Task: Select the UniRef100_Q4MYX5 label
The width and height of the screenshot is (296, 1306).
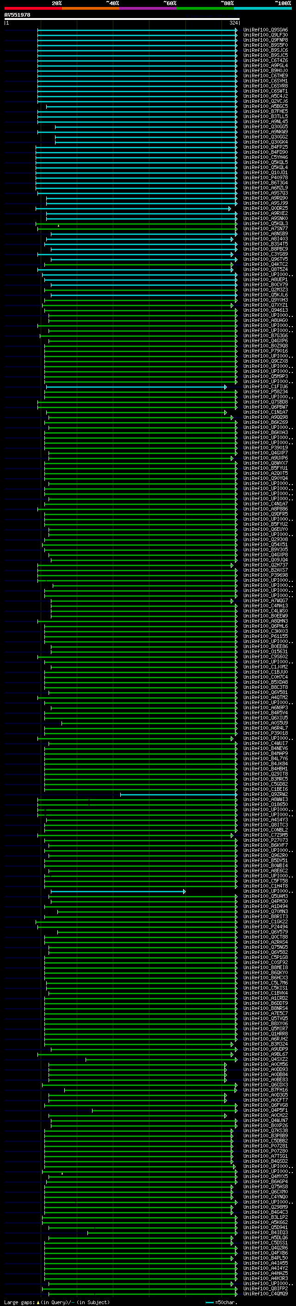Action: click(265, 1177)
